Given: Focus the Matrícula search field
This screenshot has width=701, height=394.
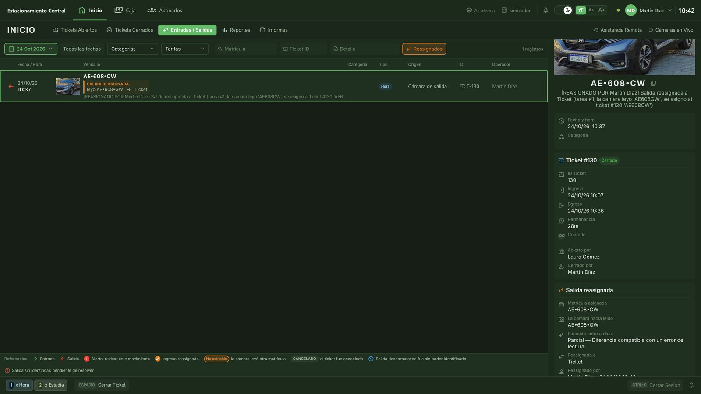Looking at the screenshot, I should tap(246, 49).
